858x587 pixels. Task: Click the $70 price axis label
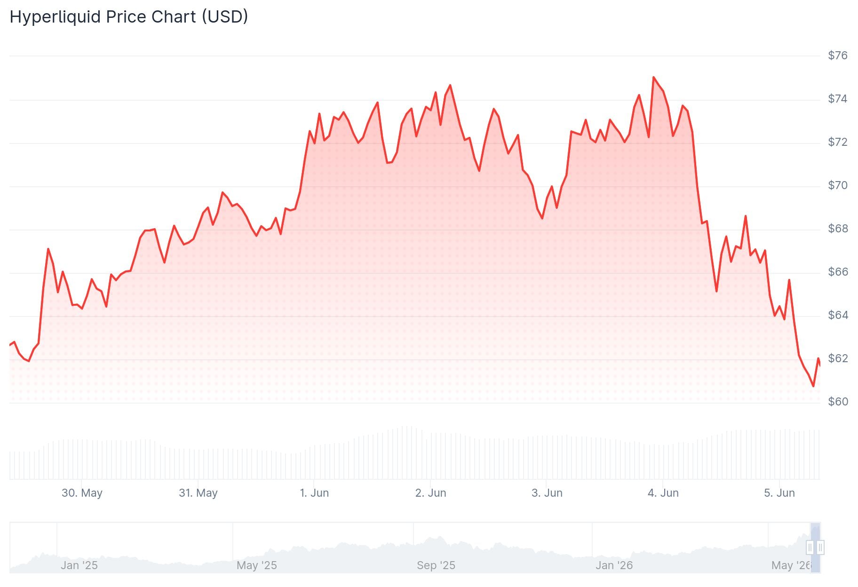pos(838,185)
